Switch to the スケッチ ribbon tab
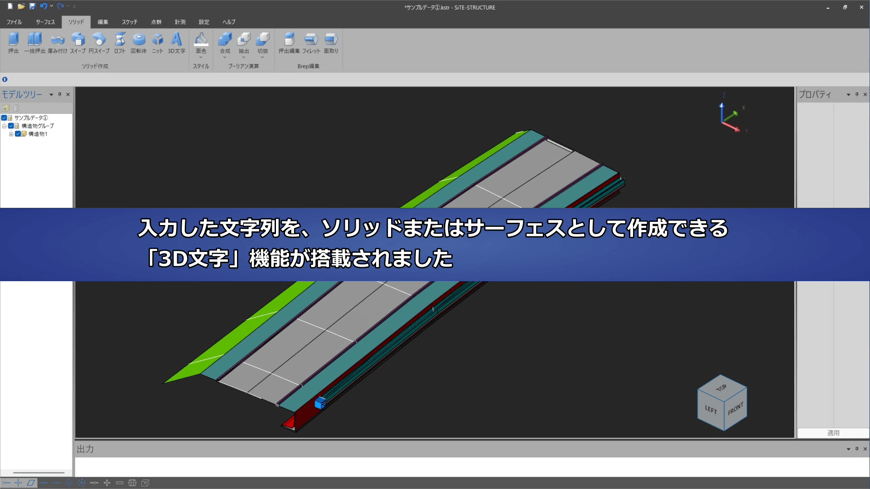The image size is (870, 489). (129, 22)
